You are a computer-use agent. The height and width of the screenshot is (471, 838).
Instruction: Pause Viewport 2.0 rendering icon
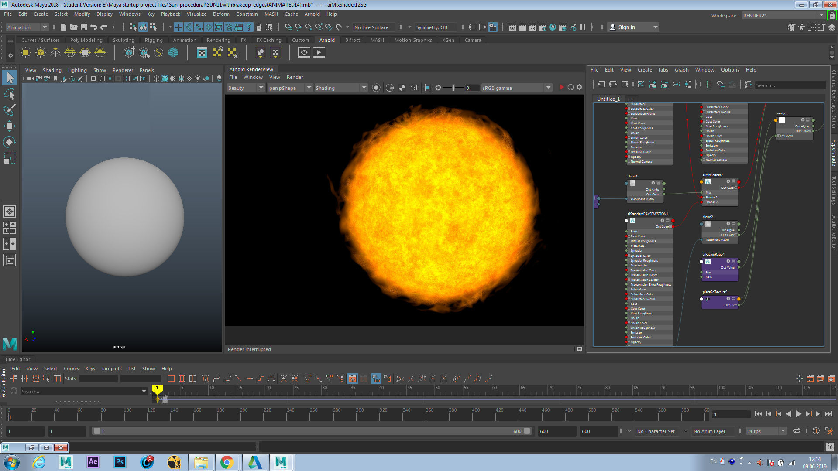tap(583, 27)
